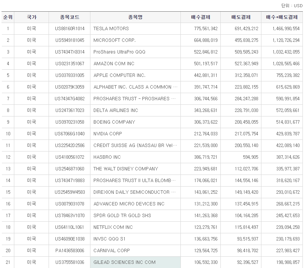Click the 매수결제 column header

[x=200, y=17]
